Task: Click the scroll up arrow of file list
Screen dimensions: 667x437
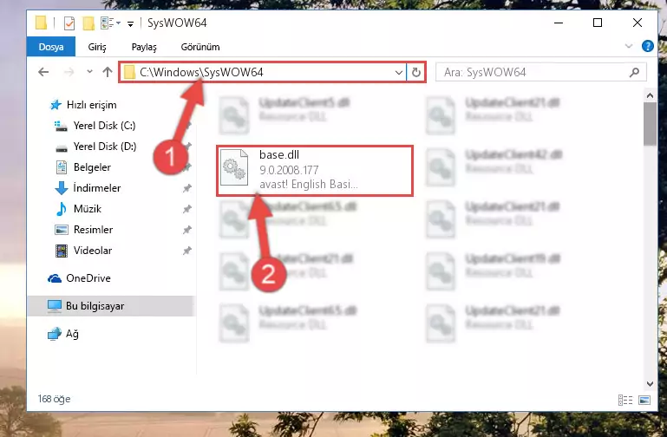Action: pos(650,96)
